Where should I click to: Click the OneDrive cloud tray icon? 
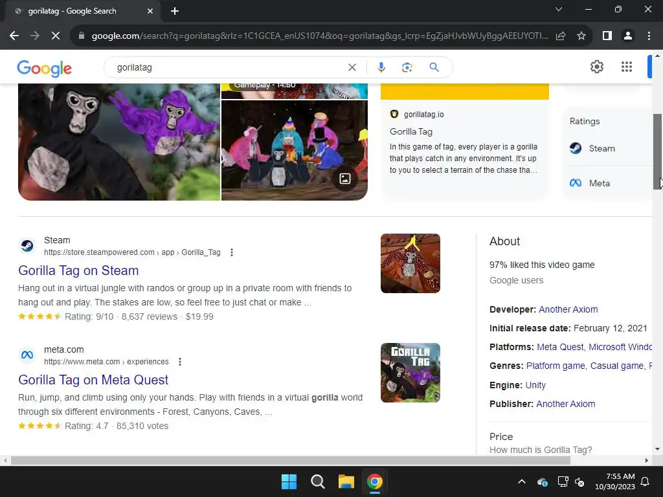543,481
